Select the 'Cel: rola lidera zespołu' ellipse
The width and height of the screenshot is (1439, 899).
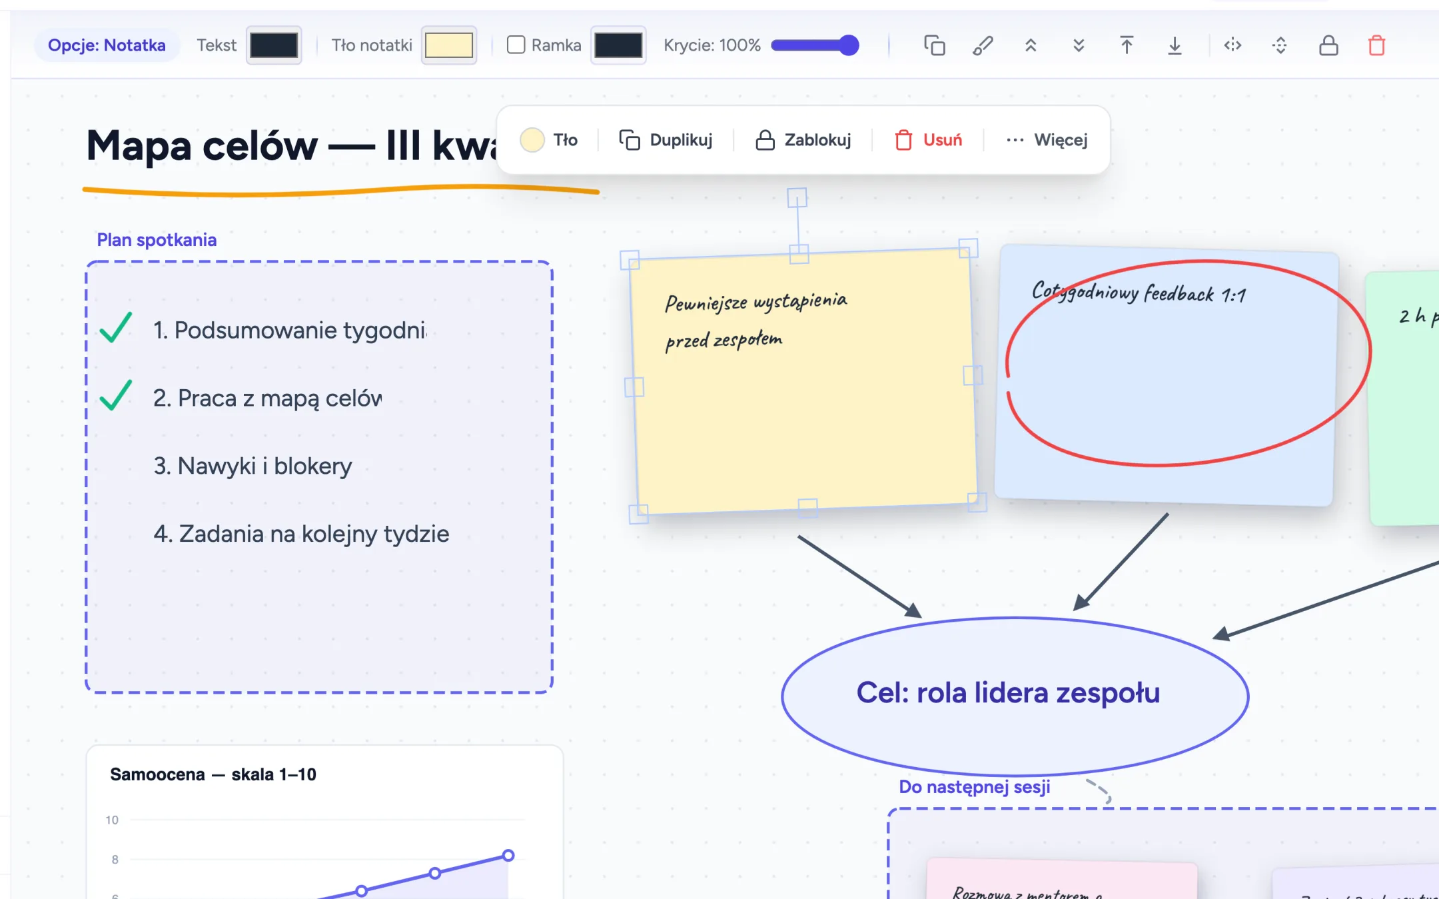[1015, 696]
